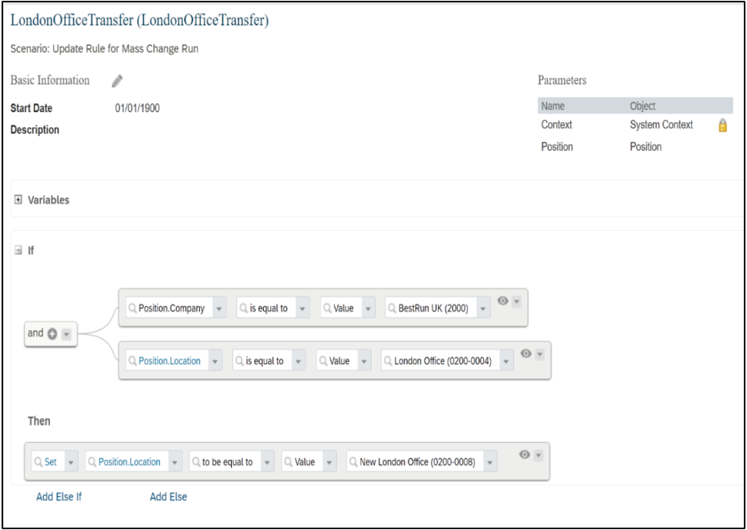Open the Set action dropdown

pyautogui.click(x=71, y=462)
